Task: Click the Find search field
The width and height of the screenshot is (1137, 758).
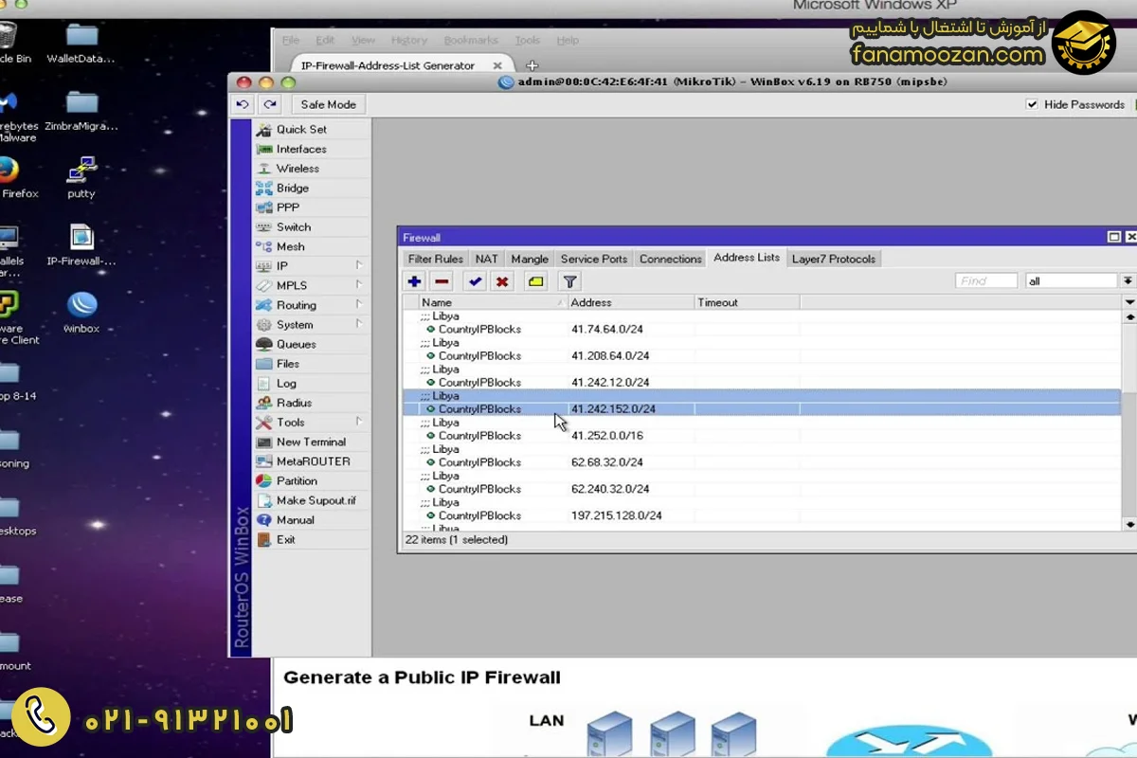Action: click(985, 281)
